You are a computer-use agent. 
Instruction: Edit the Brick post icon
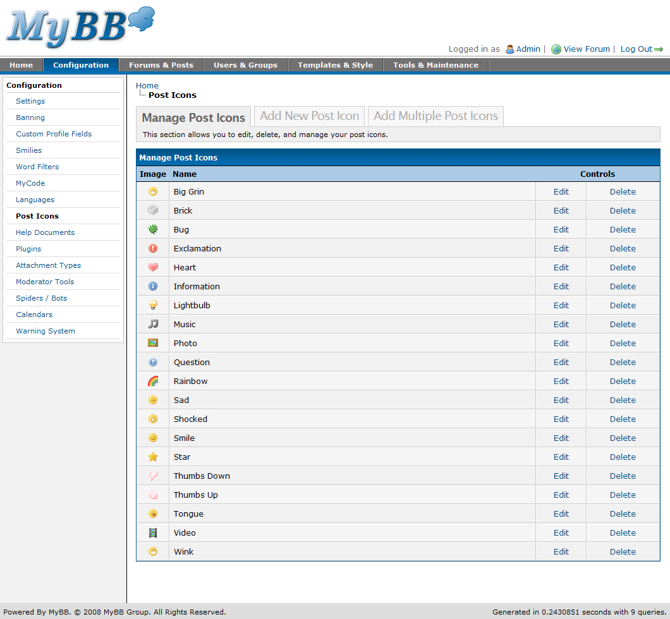(x=561, y=210)
